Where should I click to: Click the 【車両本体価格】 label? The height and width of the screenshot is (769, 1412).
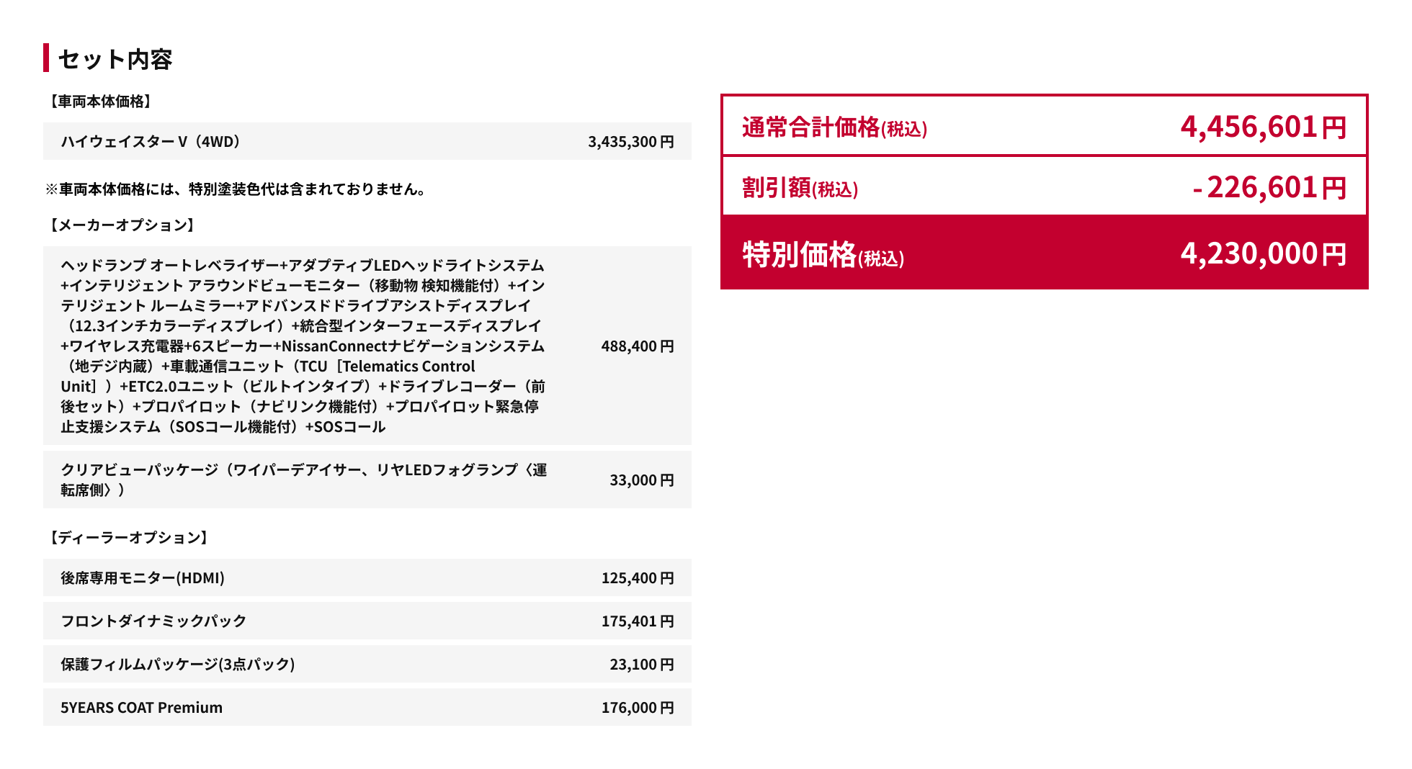(x=99, y=102)
